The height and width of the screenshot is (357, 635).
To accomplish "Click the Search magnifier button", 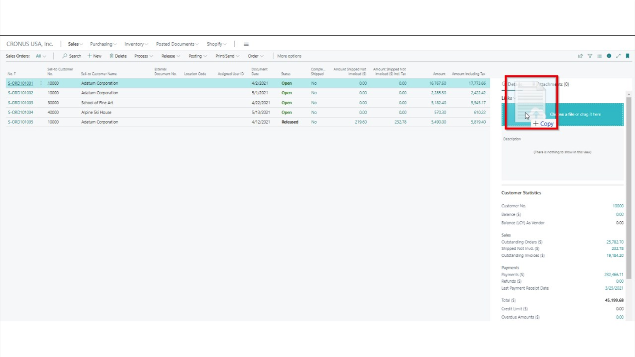I will coord(72,56).
